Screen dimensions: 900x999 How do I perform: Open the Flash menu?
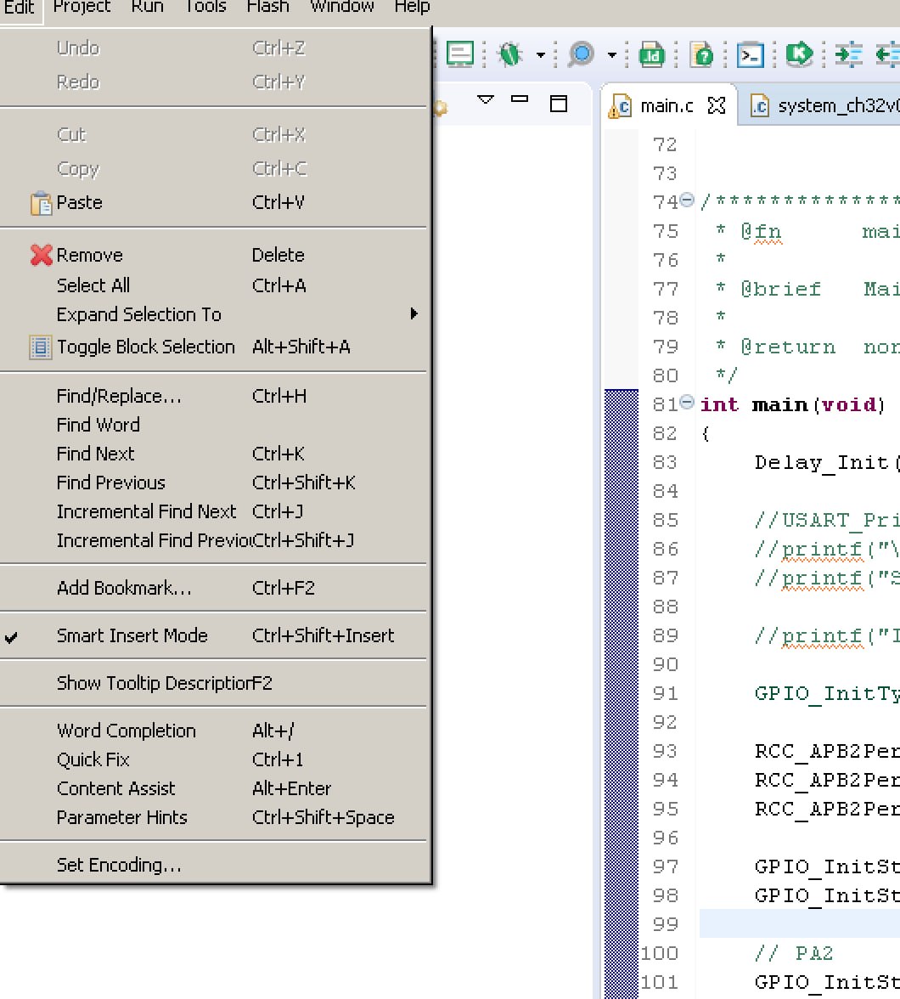coord(267,7)
